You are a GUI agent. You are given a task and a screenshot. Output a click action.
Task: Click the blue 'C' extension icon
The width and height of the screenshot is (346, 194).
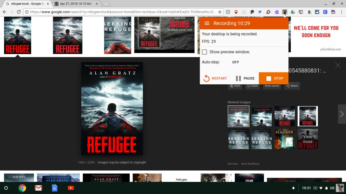tap(325, 12)
